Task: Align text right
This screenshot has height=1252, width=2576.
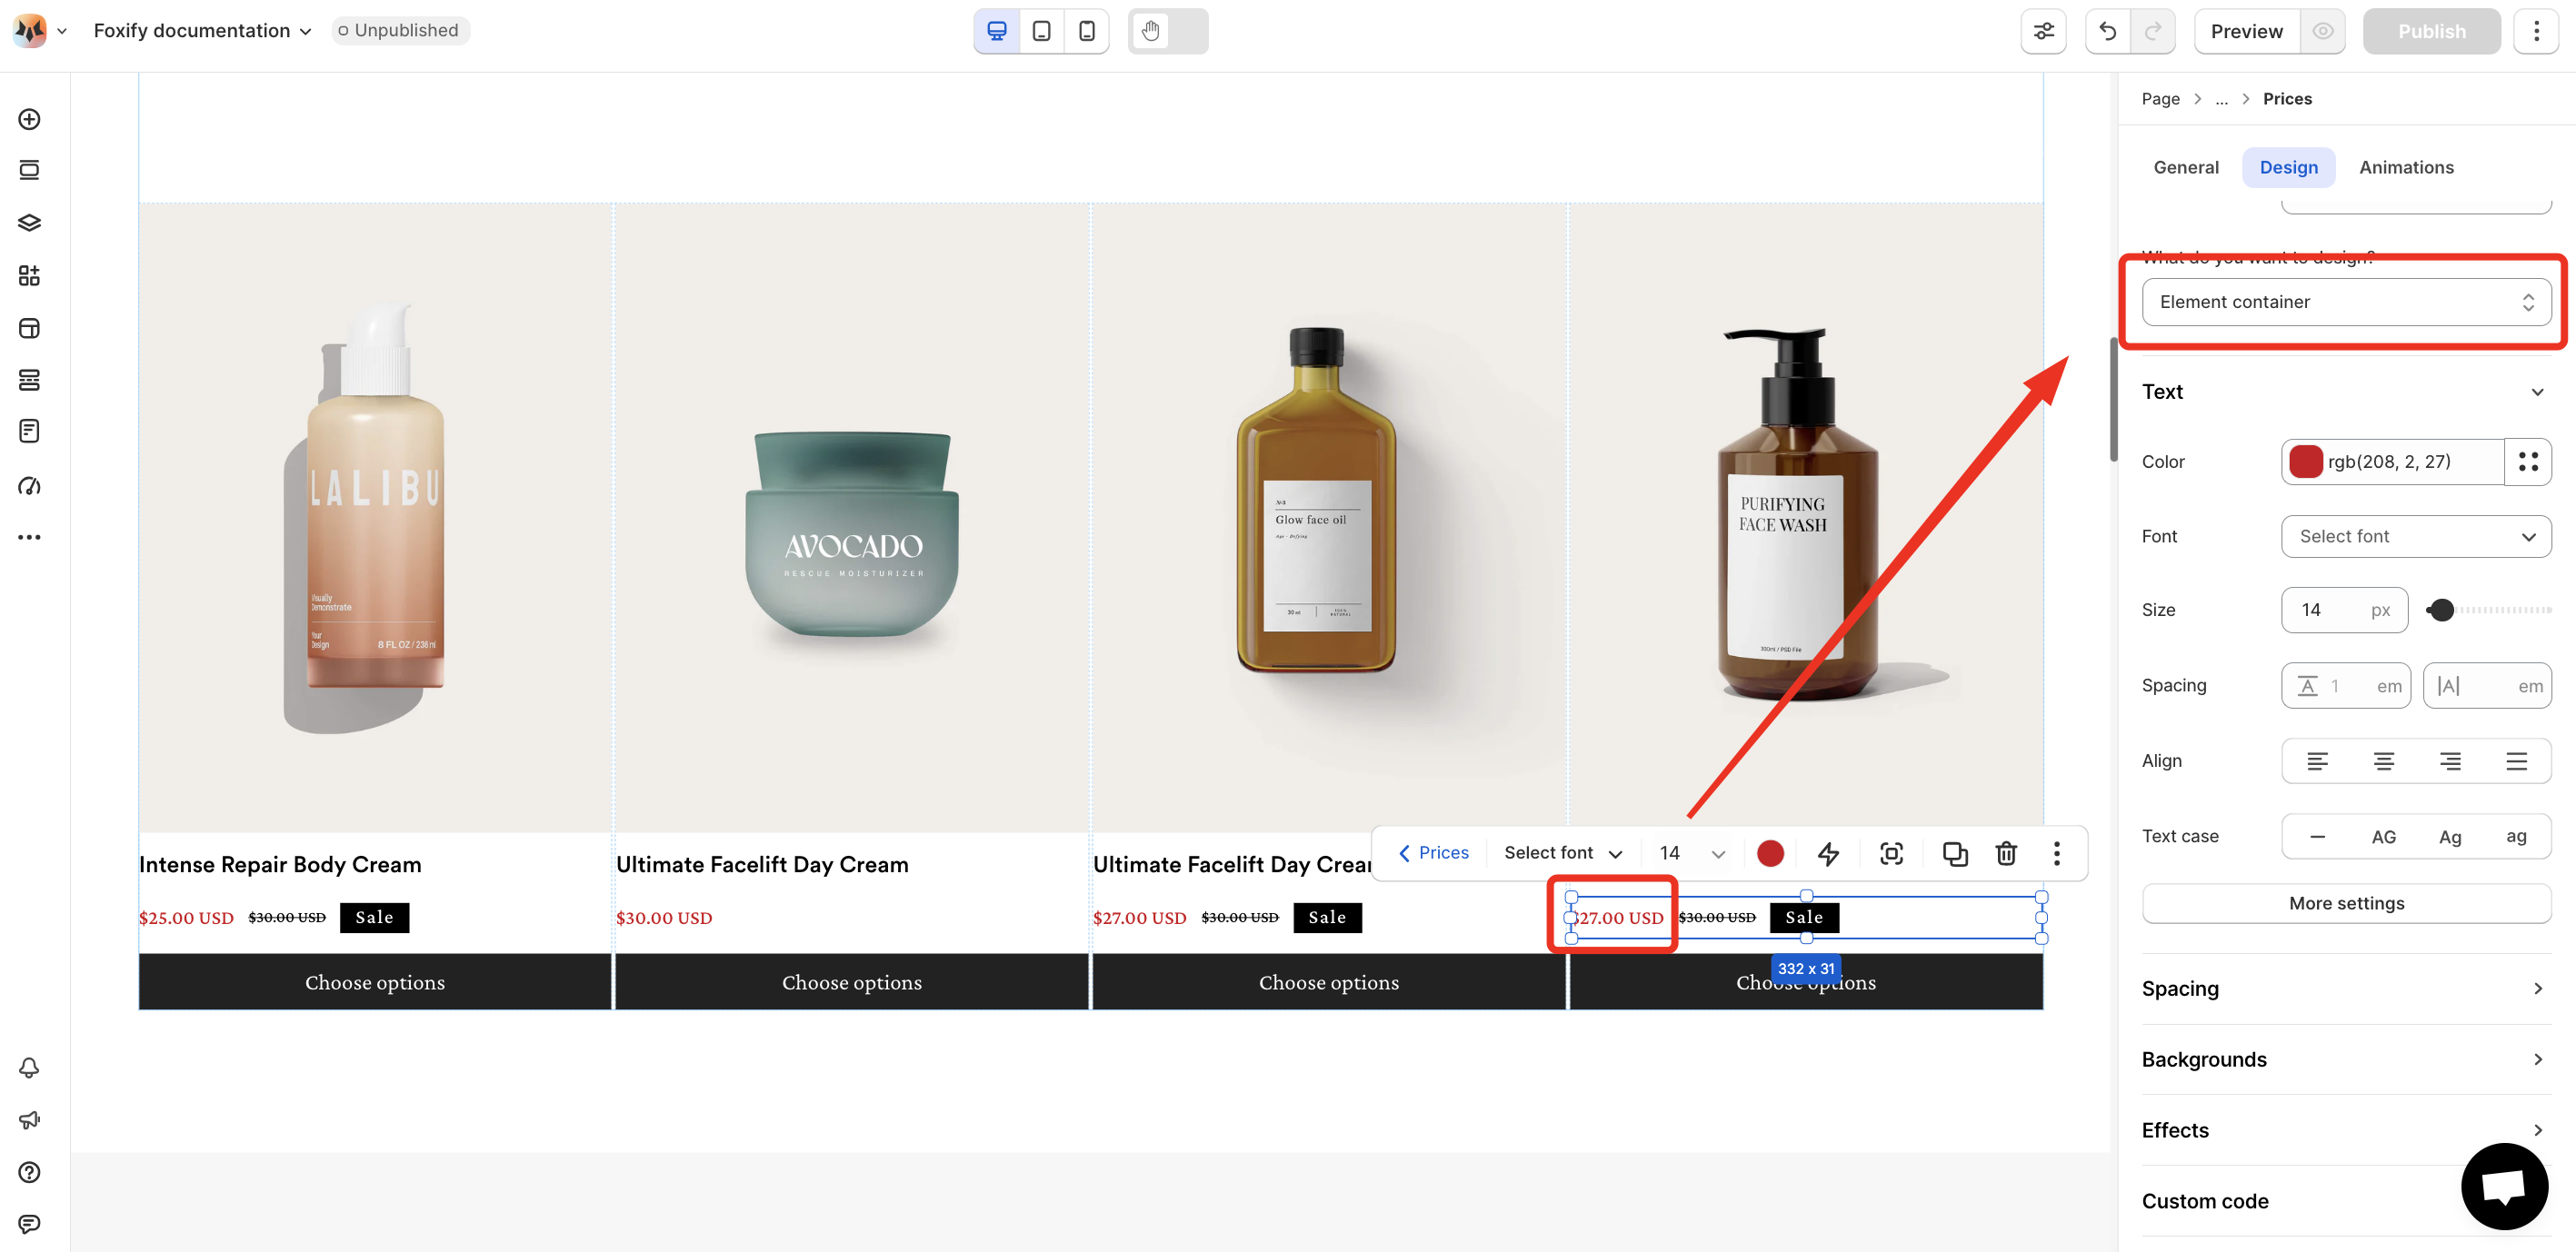Action: coord(2450,761)
